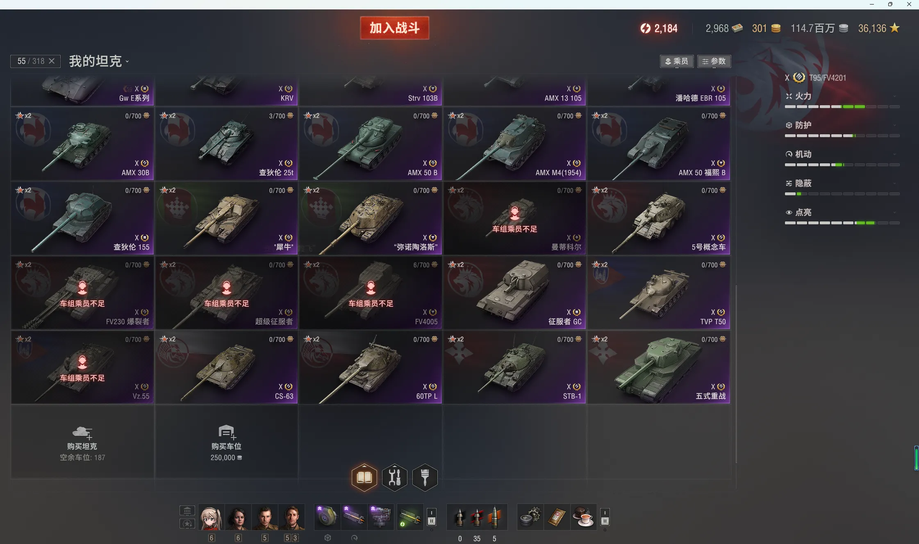The width and height of the screenshot is (919, 544).
Task: Toggle the consumables loadout I/II switch
Action: (x=605, y=517)
